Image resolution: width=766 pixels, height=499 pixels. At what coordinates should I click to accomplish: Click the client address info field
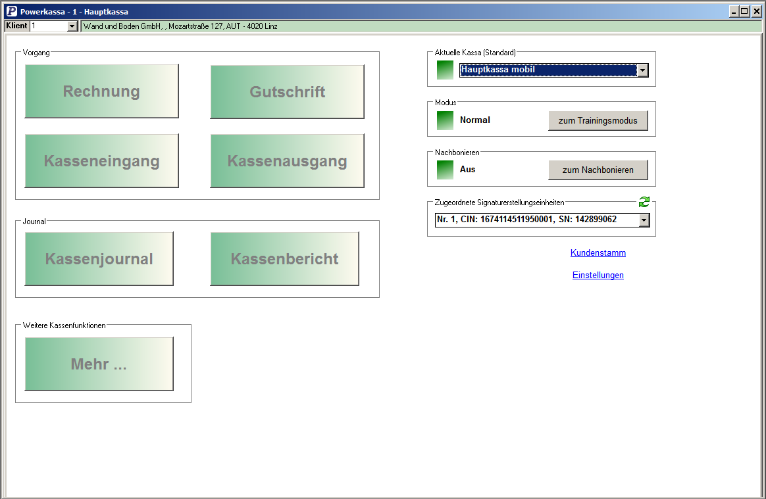(x=421, y=26)
